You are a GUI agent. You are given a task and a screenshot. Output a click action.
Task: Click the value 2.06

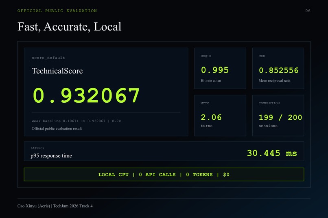[211, 117]
